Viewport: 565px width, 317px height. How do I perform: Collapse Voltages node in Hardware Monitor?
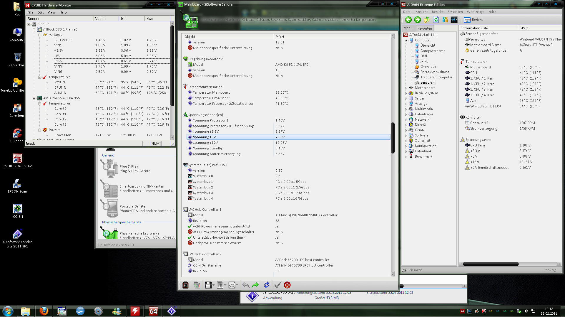(x=39, y=35)
